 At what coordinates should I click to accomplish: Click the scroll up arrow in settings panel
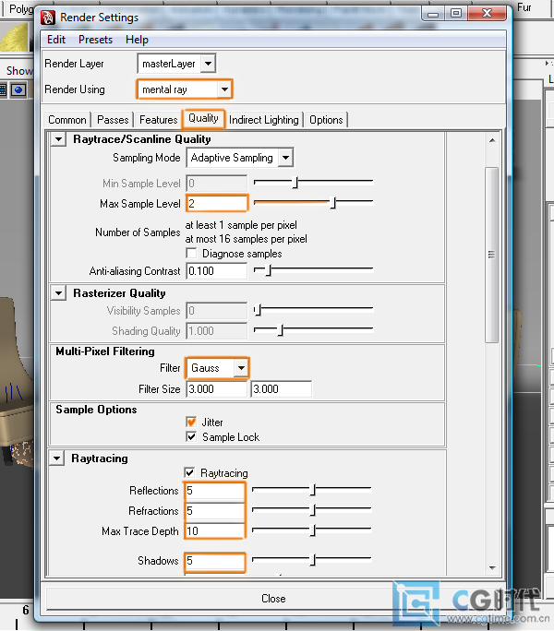coord(492,140)
